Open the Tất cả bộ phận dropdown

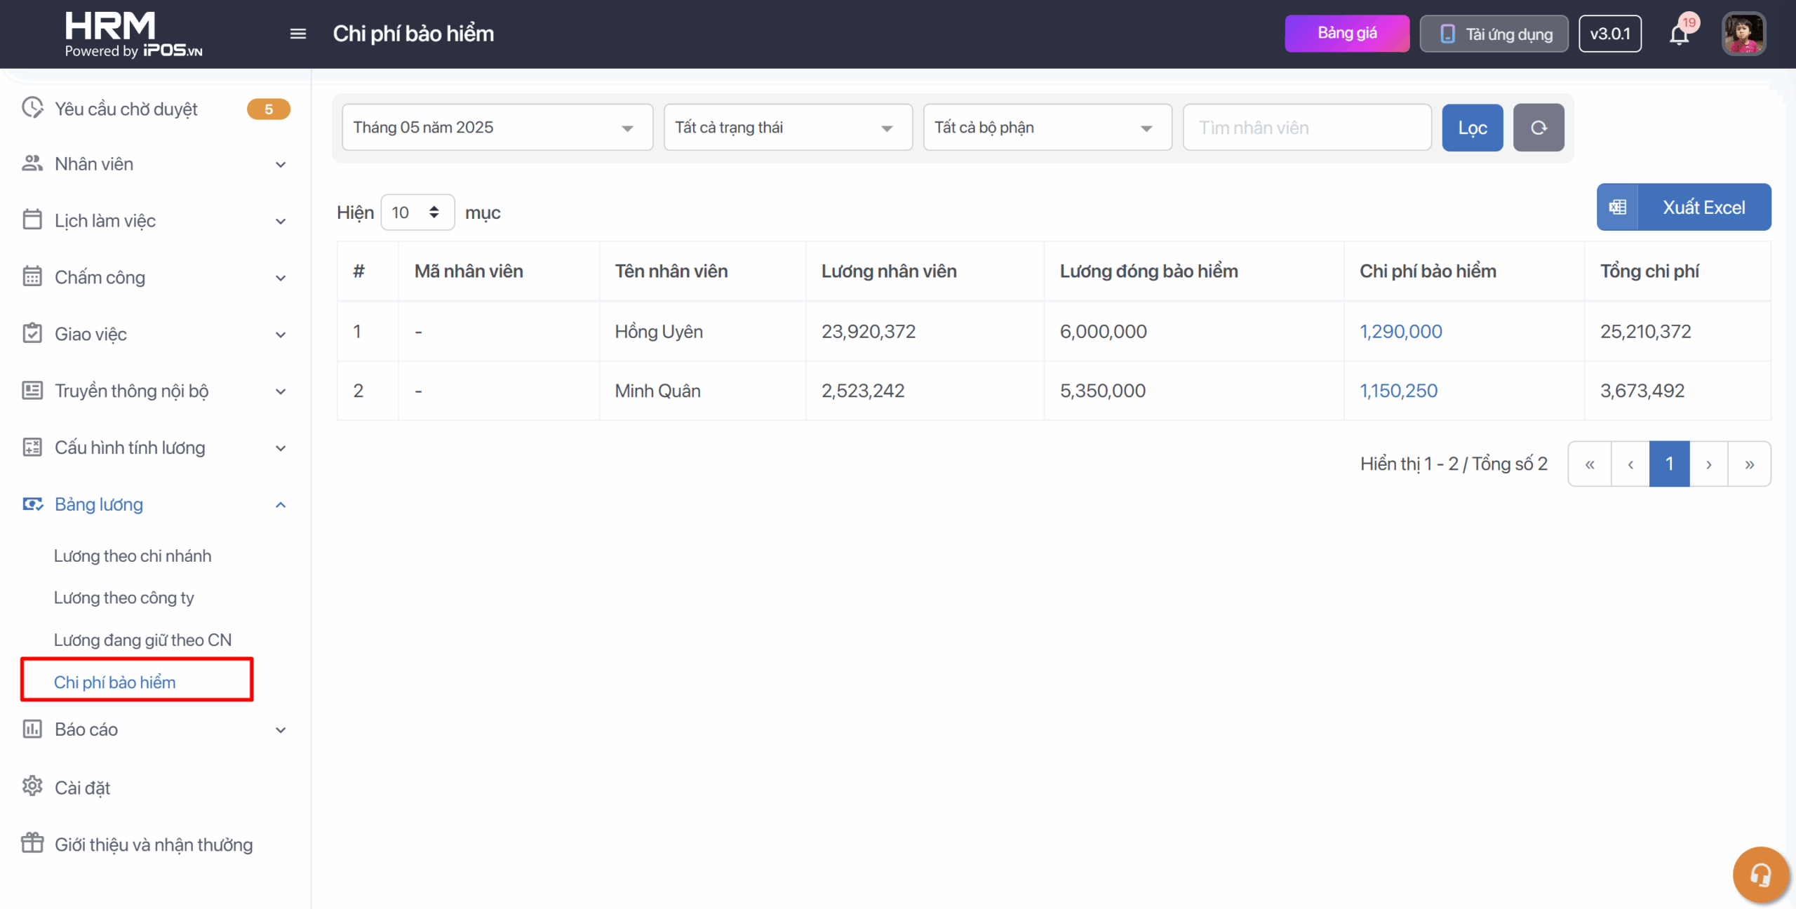point(1047,128)
